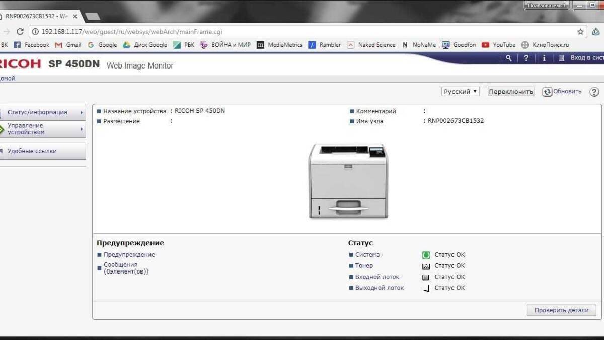
Task: Click the RICOH SP 450DN printer image
Action: coord(348,180)
